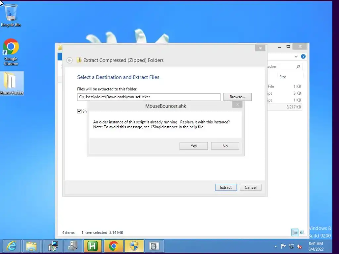The image size is (339, 254).
Task: Open the User Account Control shield taskbar item
Action: point(134,246)
